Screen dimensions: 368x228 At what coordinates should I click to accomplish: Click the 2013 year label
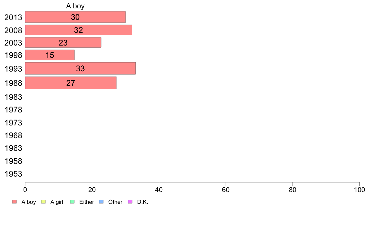coord(13,17)
